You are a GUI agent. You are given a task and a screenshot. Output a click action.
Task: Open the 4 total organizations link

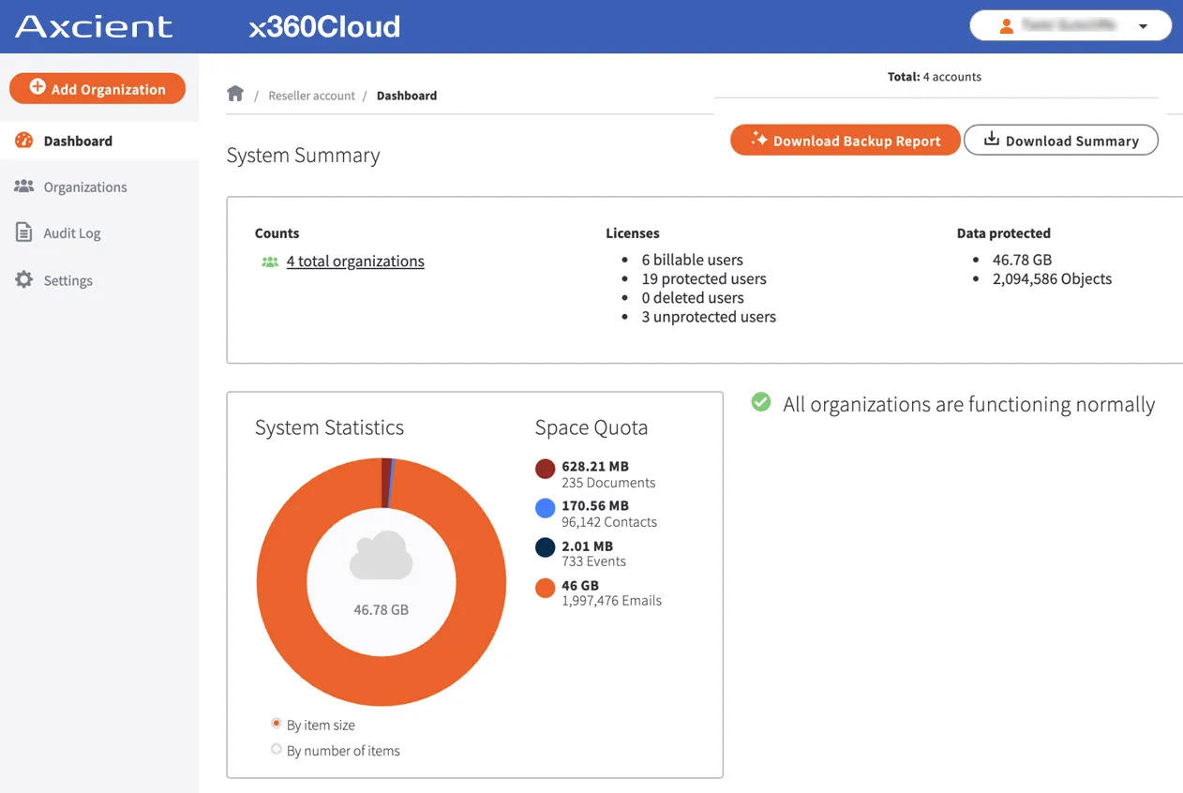click(355, 262)
